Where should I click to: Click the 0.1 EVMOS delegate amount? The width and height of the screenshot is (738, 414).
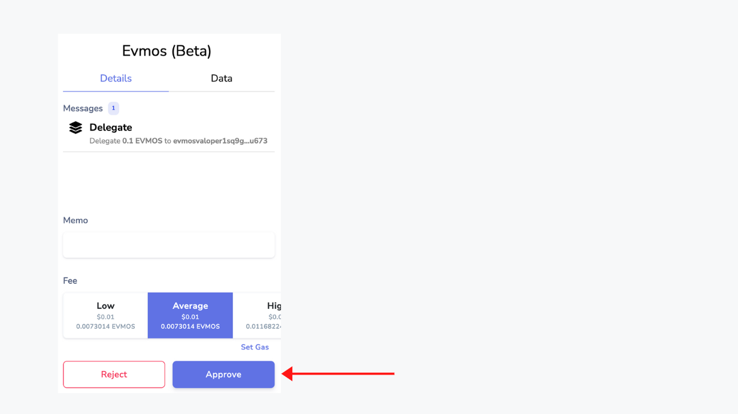[x=142, y=141]
